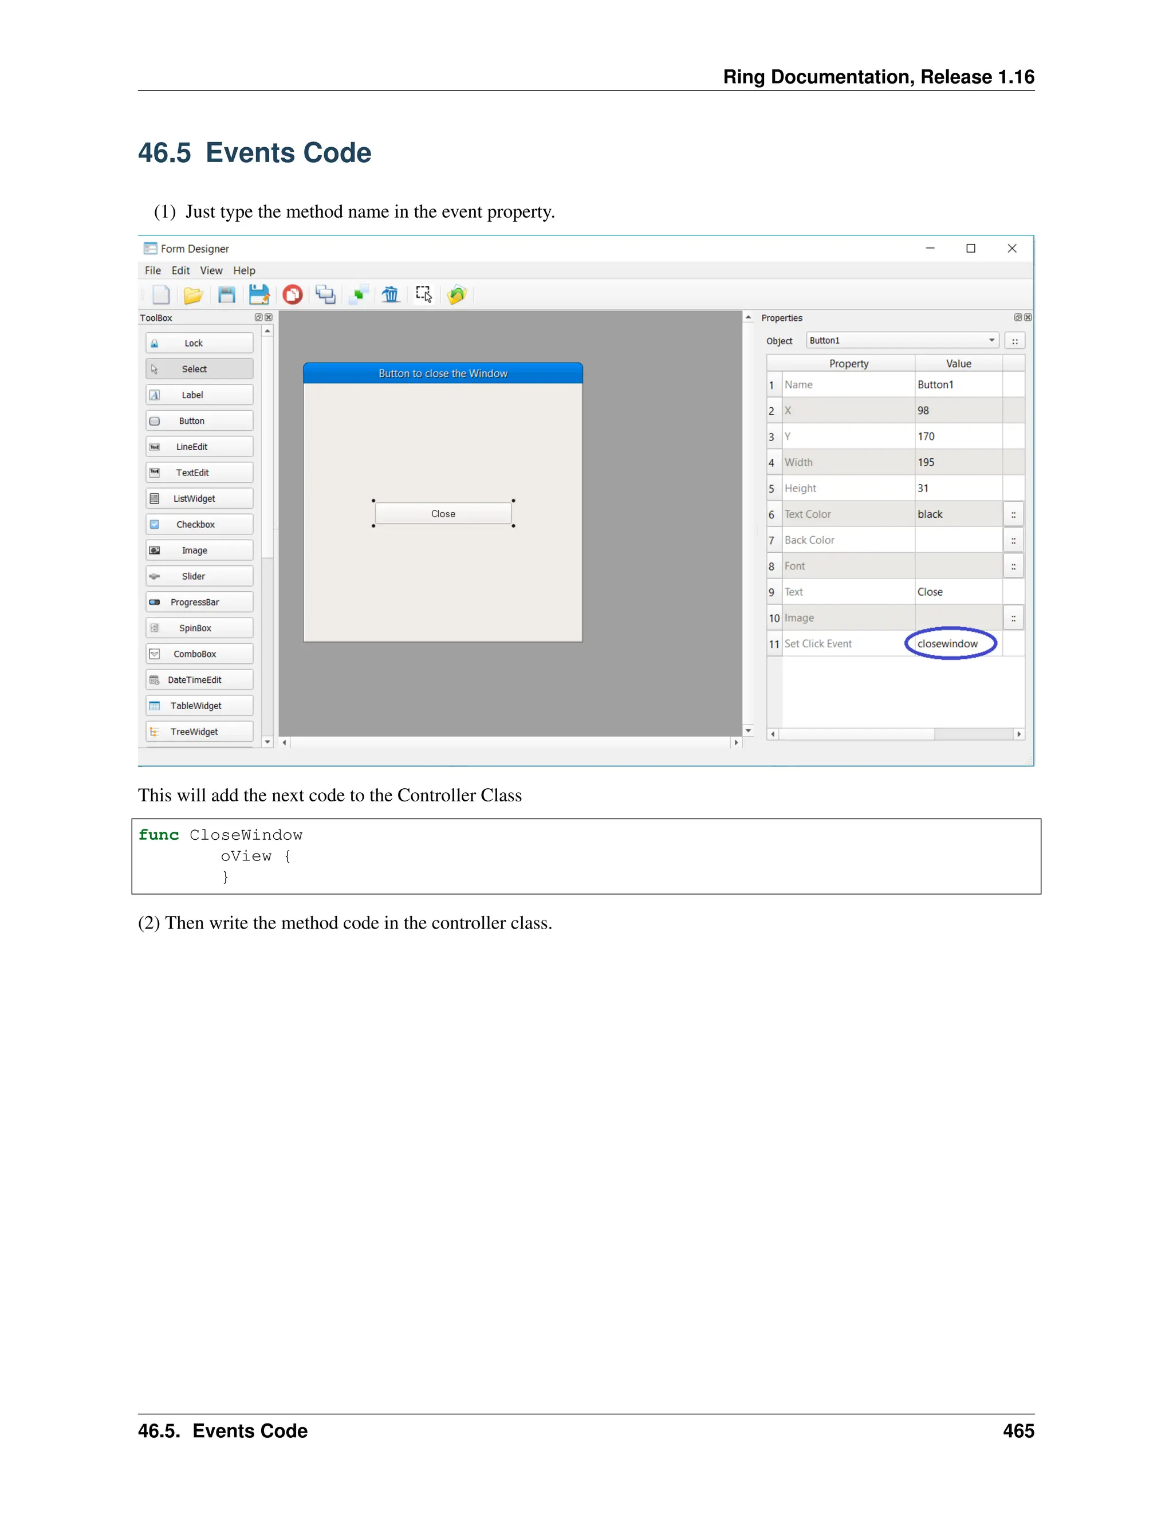Screen dimensions: 1173x1518
Task: Activate the Select tool in ToolBox
Action: 199,369
